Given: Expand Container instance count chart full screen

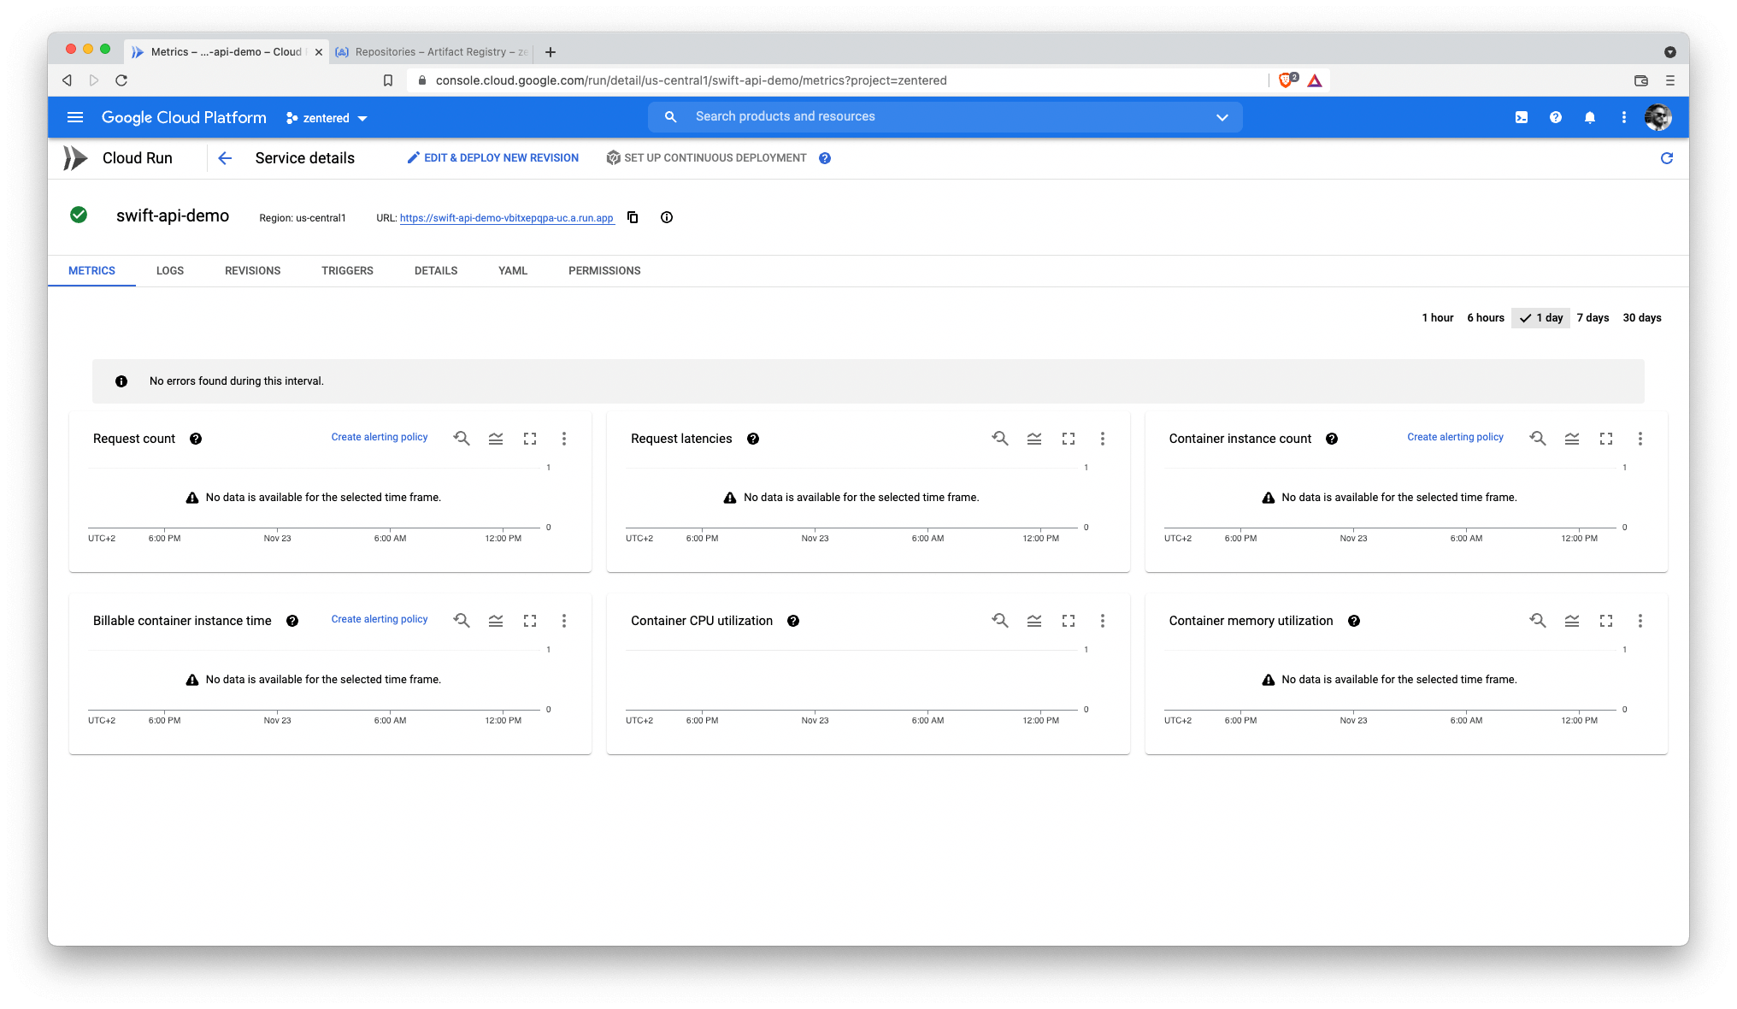Looking at the screenshot, I should click(1606, 439).
